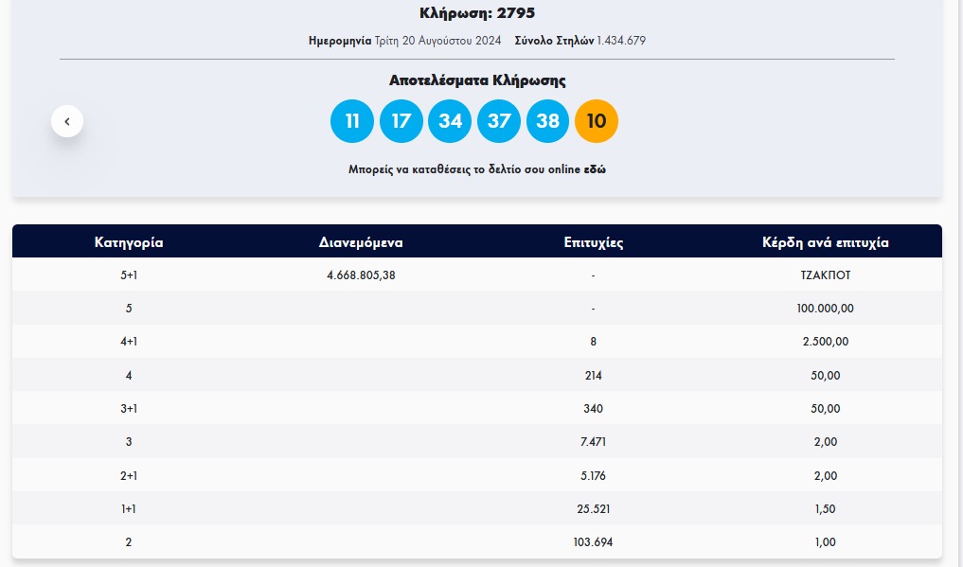Click the 'ΤΖΑΚΠΟΤ' winnings cell

[825, 275]
